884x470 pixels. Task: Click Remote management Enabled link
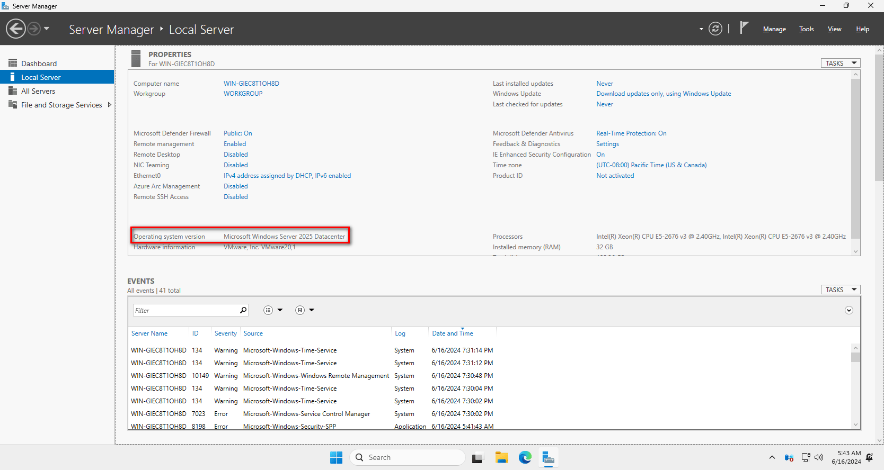click(x=235, y=144)
